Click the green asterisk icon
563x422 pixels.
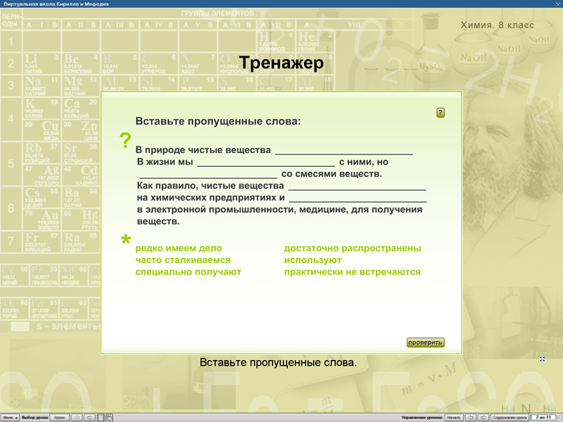point(125,240)
